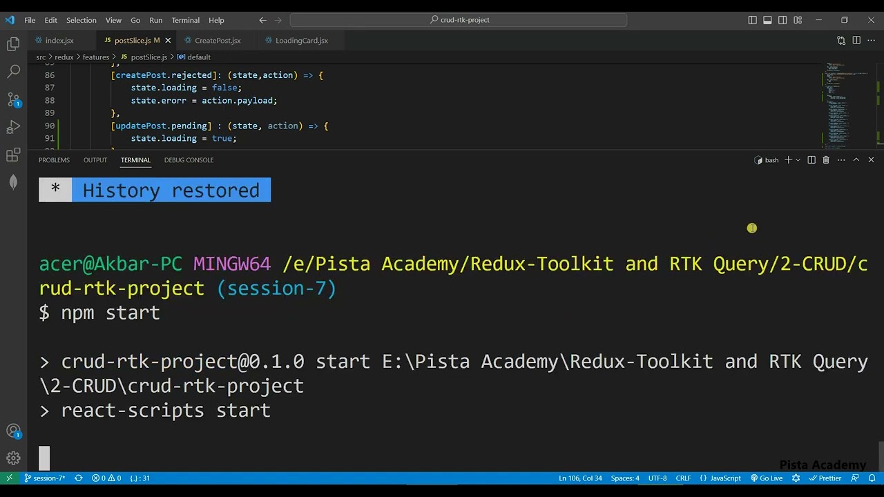
Task: Jump to line via Ln 106, Col 34
Action: point(580,478)
